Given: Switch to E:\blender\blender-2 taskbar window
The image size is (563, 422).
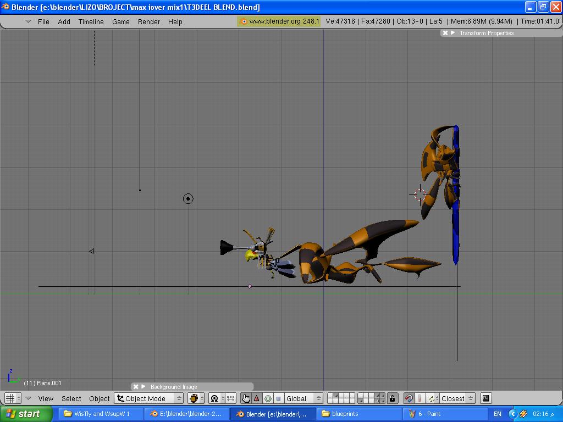Looking at the screenshot, I should pos(187,414).
